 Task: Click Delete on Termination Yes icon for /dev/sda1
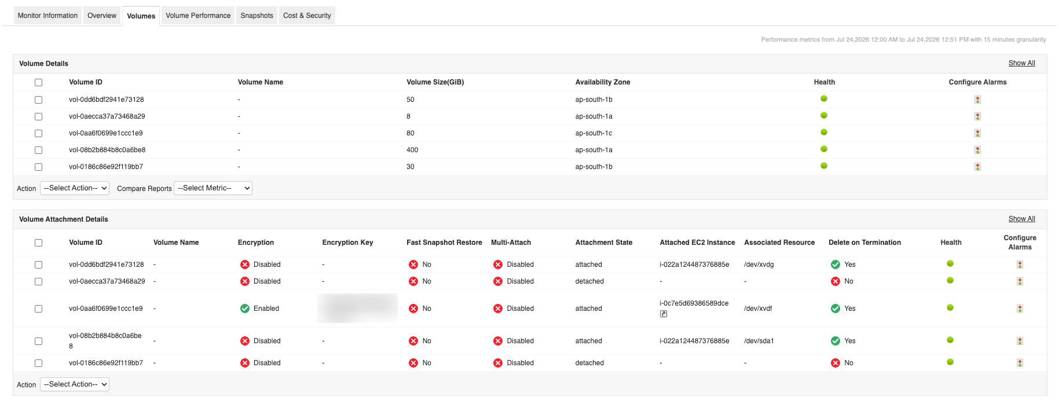[836, 341]
